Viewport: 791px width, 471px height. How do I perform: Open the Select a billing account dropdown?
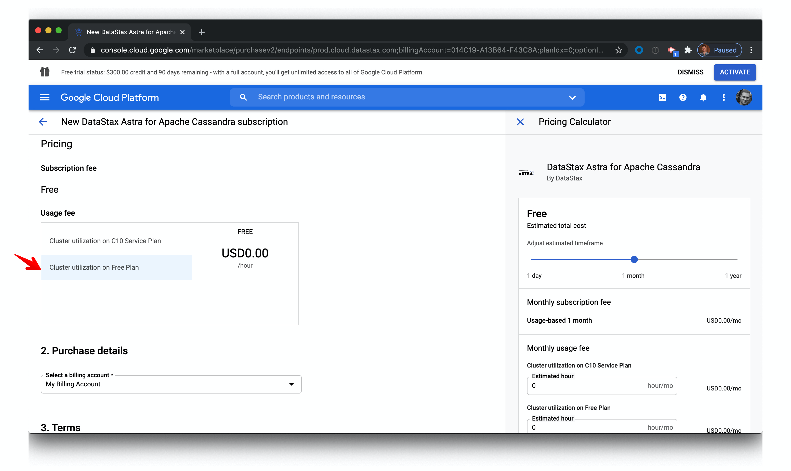[x=171, y=384]
